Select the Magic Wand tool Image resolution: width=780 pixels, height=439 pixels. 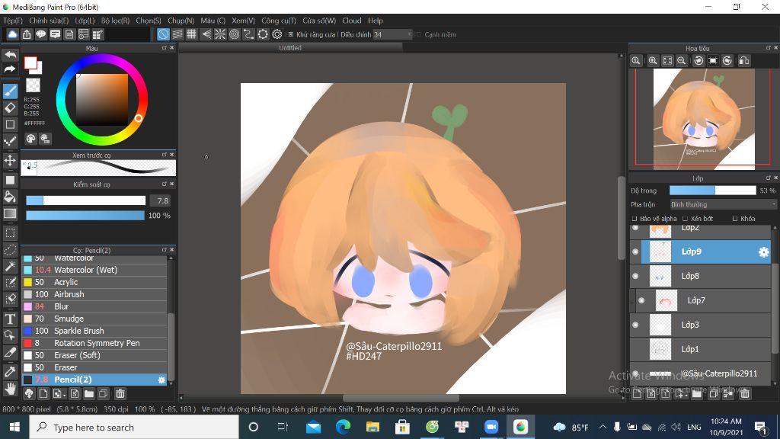click(x=10, y=266)
